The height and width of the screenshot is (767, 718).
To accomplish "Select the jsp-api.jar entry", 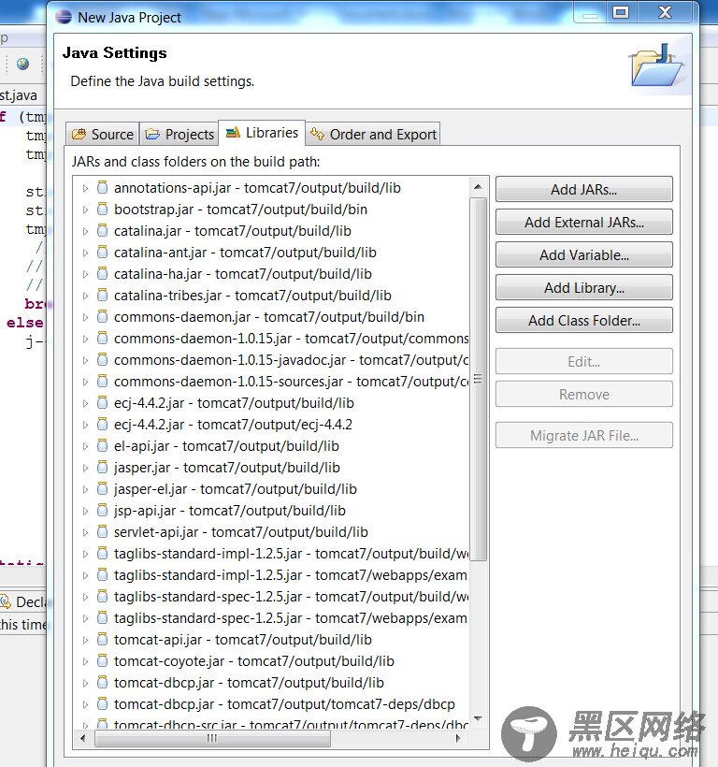I will [230, 510].
